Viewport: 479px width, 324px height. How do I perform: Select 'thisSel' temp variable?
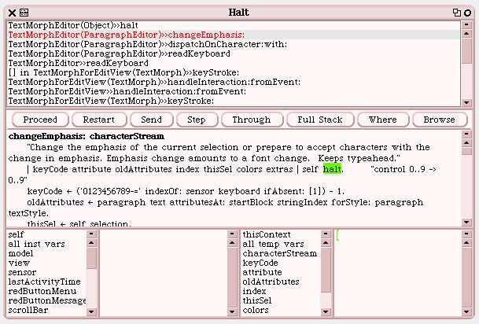tap(281, 300)
